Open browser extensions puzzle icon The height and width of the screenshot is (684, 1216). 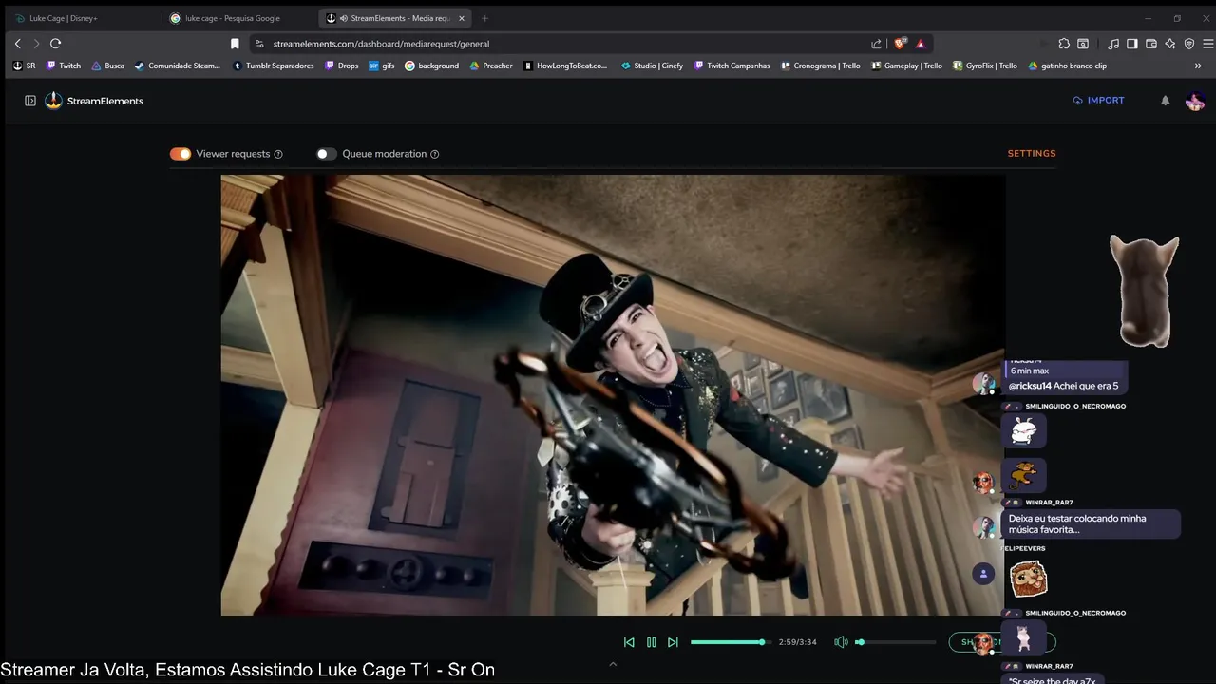coord(1064,44)
